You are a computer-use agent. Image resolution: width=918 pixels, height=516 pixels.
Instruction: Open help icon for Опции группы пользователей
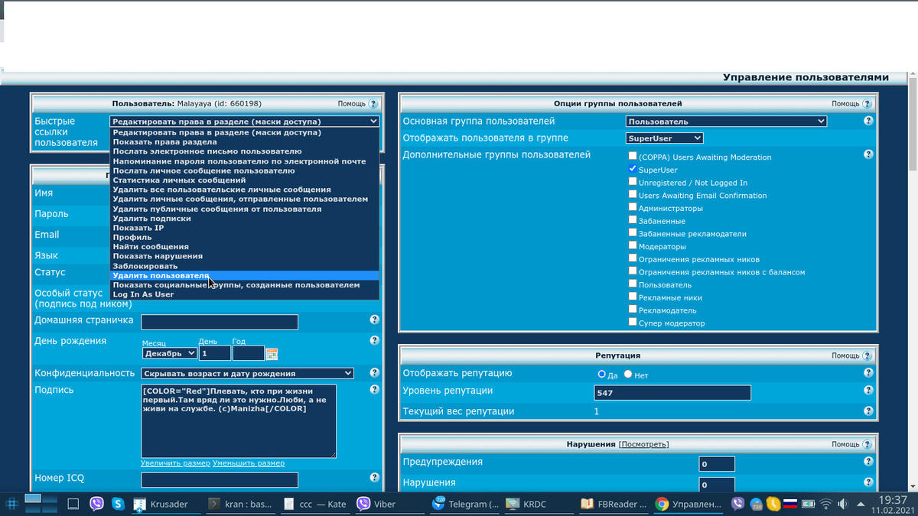click(x=868, y=104)
